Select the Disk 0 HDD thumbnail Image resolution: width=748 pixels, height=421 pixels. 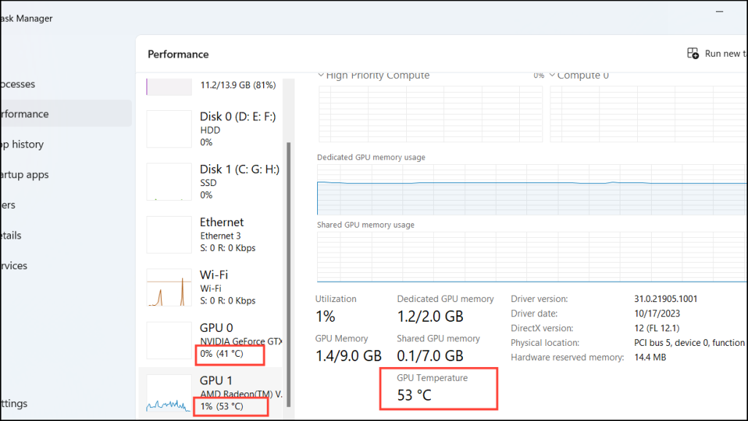pyautogui.click(x=168, y=129)
